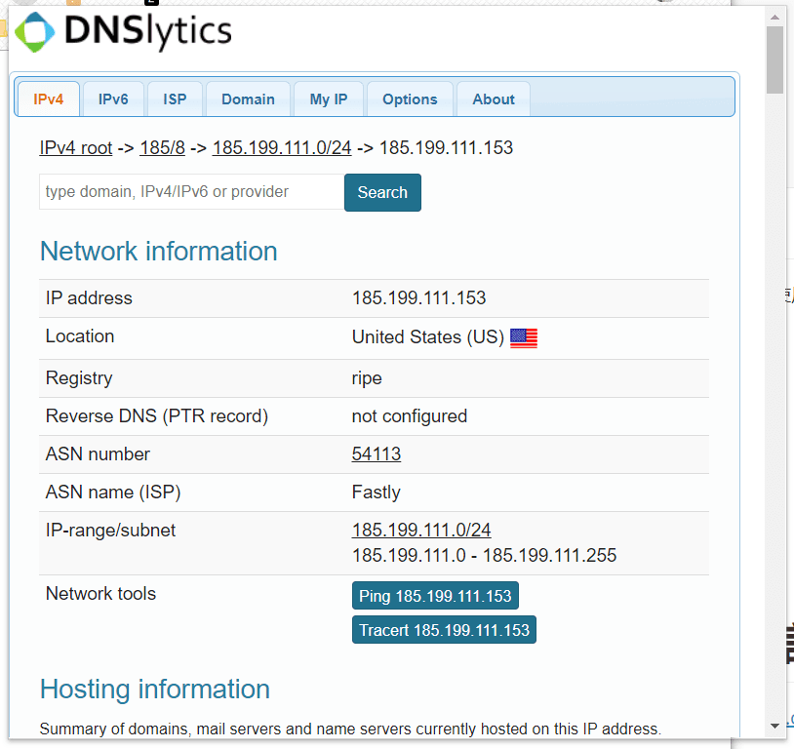Image resolution: width=794 pixels, height=749 pixels.
Task: Go to the Domain tab
Action: tap(248, 99)
